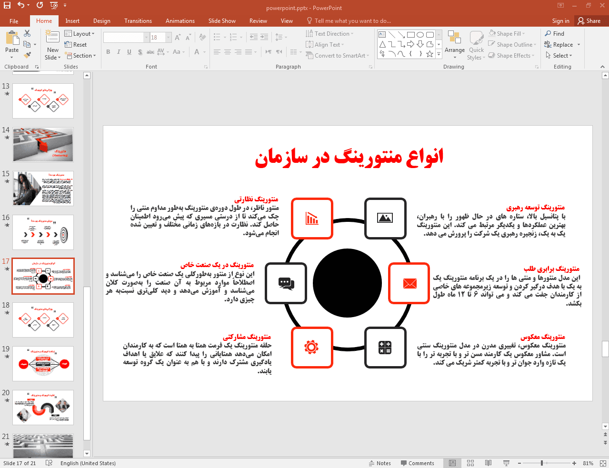Open Shape Outline dropdown
The image size is (609, 468).
(x=512, y=45)
